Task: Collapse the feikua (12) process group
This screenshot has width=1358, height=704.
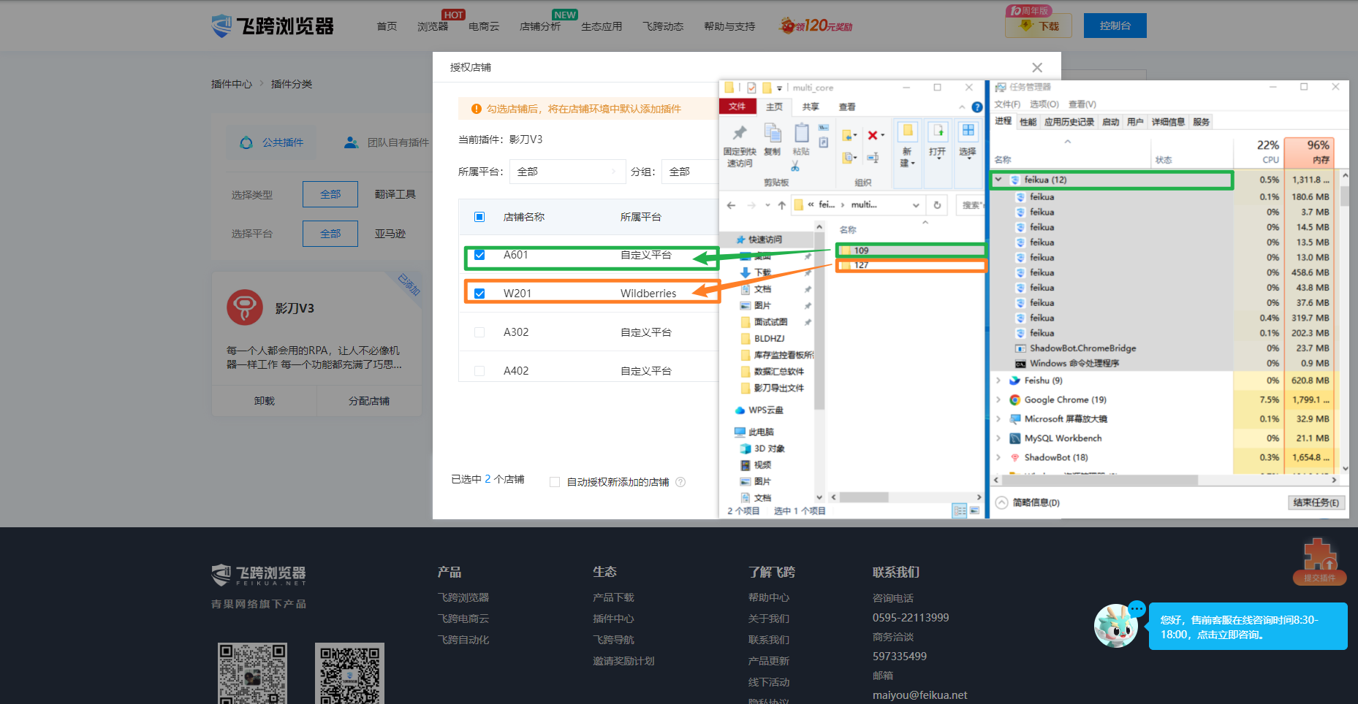Action: point(998,180)
